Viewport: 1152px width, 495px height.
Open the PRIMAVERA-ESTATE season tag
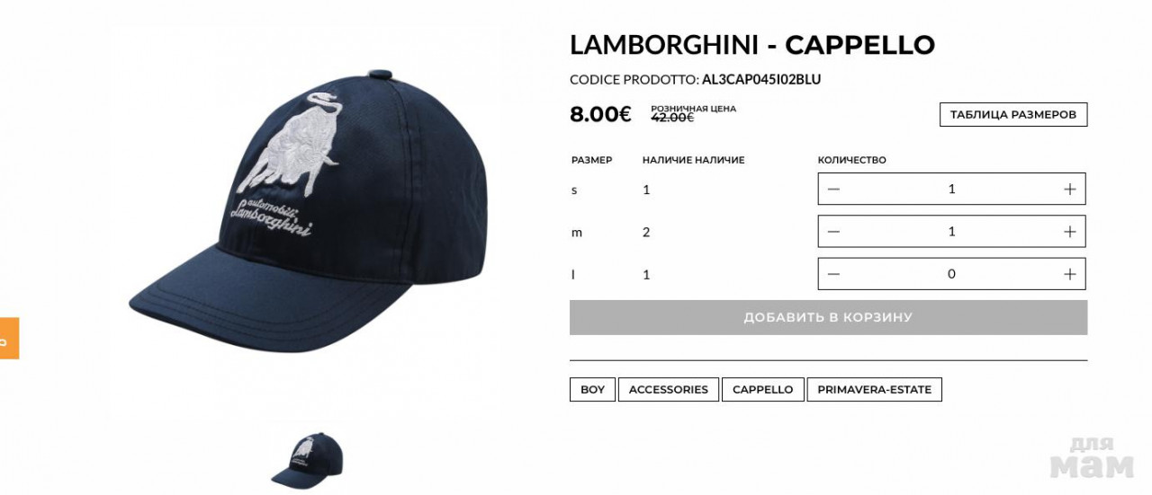875,389
